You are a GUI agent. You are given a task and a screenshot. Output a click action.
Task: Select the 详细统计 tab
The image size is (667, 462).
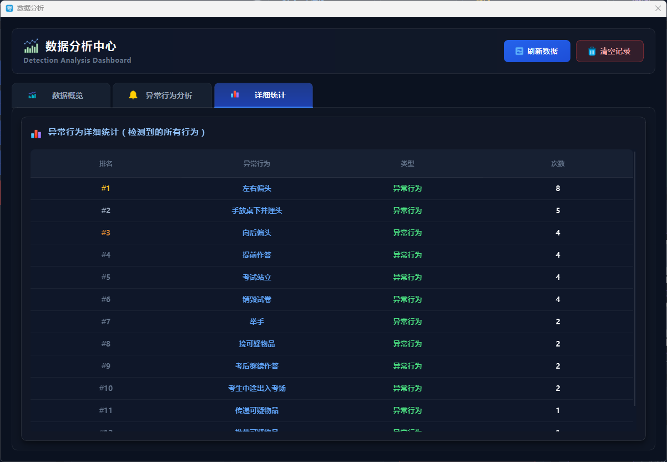(264, 96)
